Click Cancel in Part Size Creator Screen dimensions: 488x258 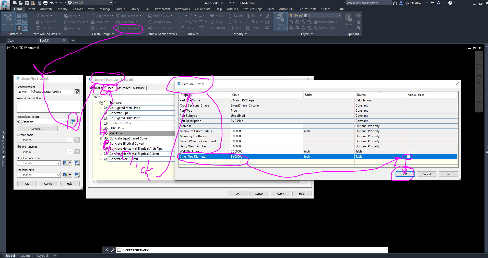click(x=426, y=174)
